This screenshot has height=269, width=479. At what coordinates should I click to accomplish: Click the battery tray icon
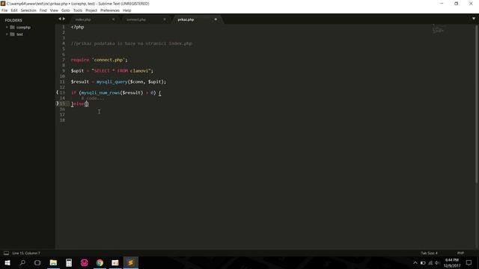(423, 262)
